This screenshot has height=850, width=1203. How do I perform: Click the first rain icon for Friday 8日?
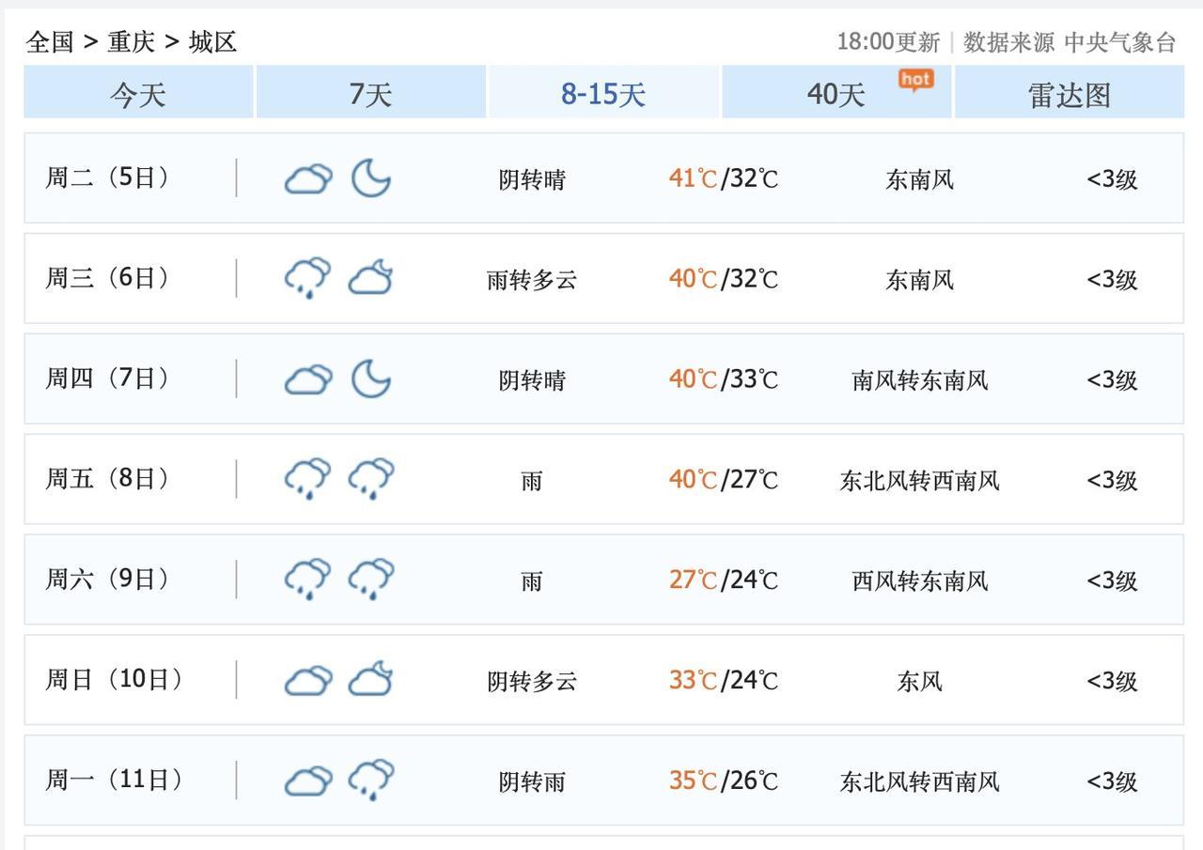click(x=308, y=479)
